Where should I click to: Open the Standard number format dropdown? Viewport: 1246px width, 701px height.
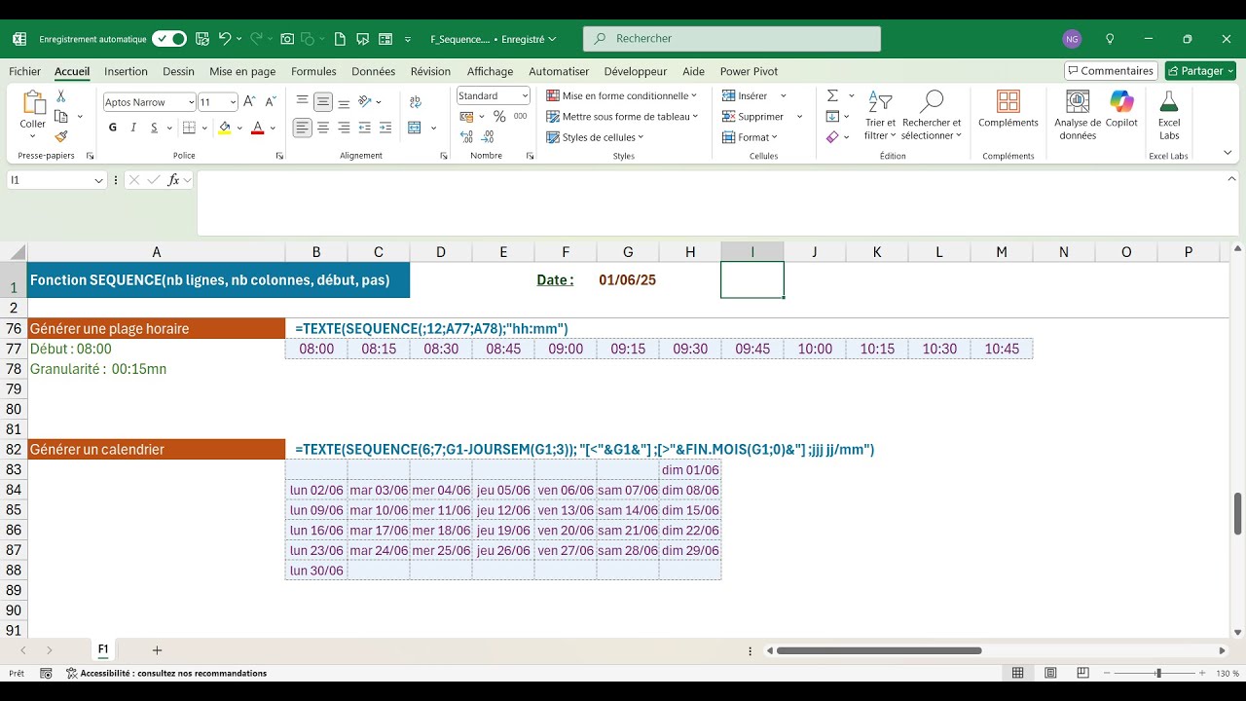click(525, 95)
